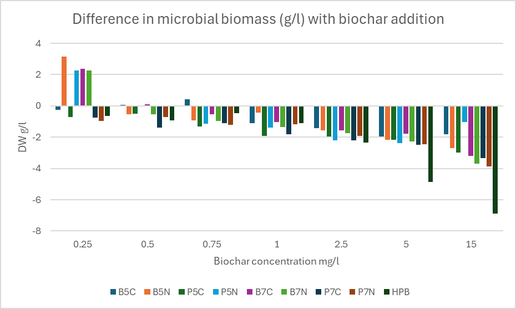Click the orange B5N legend swatch
This screenshot has width=516, height=309.
pyautogui.click(x=146, y=292)
